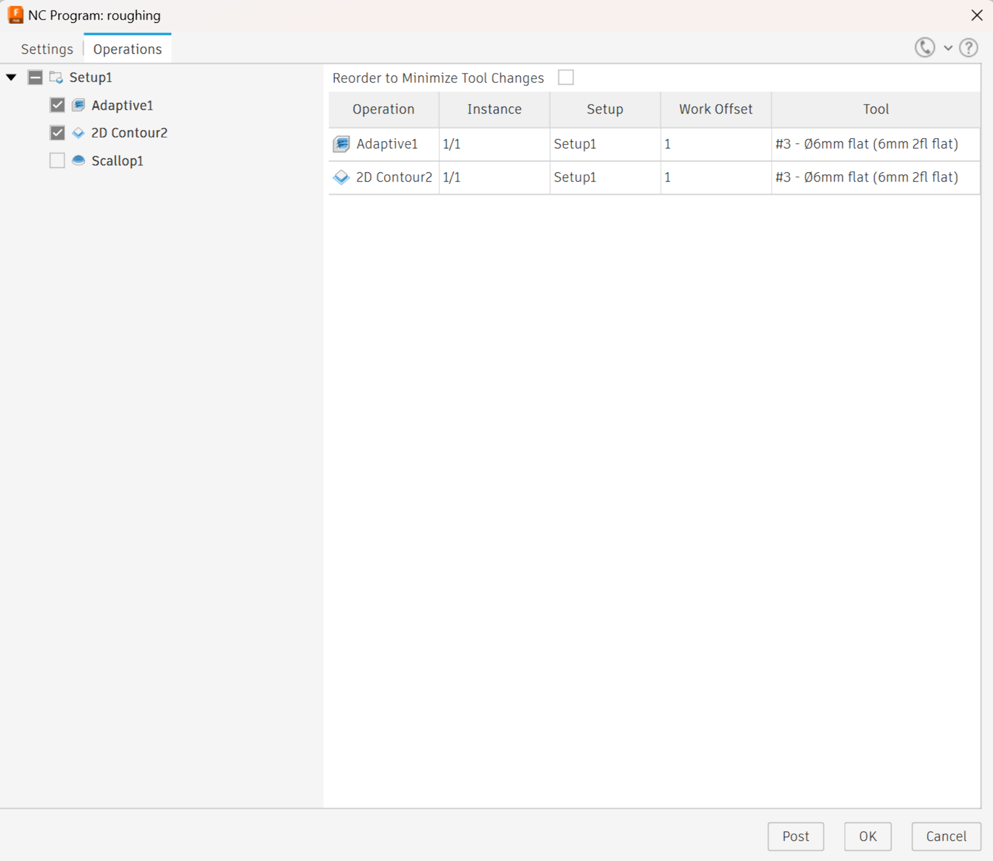This screenshot has width=993, height=861.
Task: Click the Post button
Action: pyautogui.click(x=795, y=836)
